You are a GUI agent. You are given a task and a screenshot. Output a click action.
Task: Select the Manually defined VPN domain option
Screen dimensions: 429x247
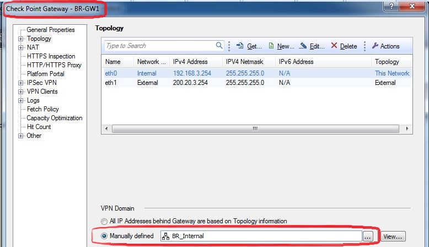point(104,236)
